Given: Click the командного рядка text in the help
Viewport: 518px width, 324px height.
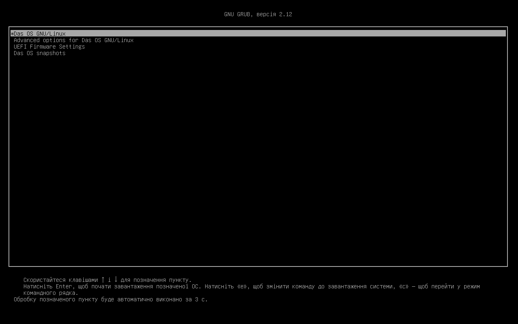Looking at the screenshot, I should (x=51, y=293).
